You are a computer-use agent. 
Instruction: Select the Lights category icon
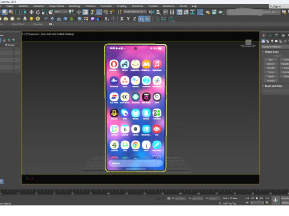pyautogui.click(x=272, y=41)
